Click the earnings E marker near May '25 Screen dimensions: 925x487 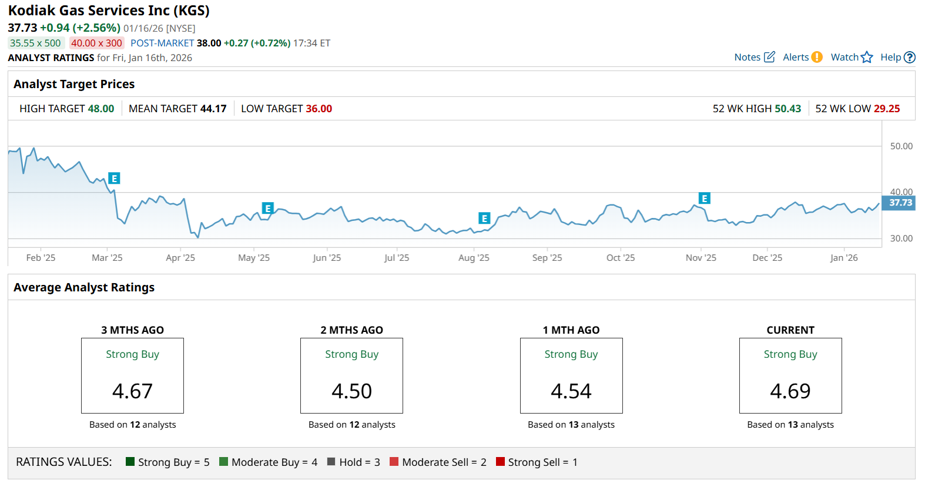point(267,209)
